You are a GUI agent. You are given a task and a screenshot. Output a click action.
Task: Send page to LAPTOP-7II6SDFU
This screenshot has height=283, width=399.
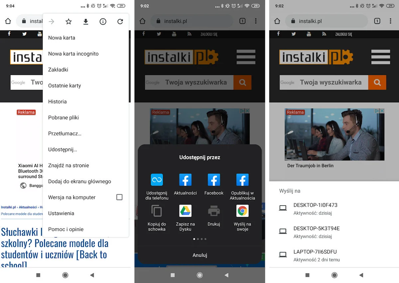pos(315,255)
